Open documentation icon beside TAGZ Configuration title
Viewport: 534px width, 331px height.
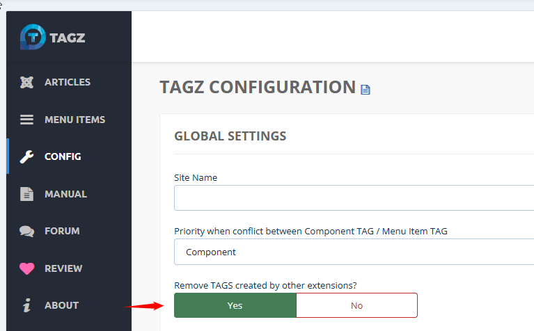(366, 89)
